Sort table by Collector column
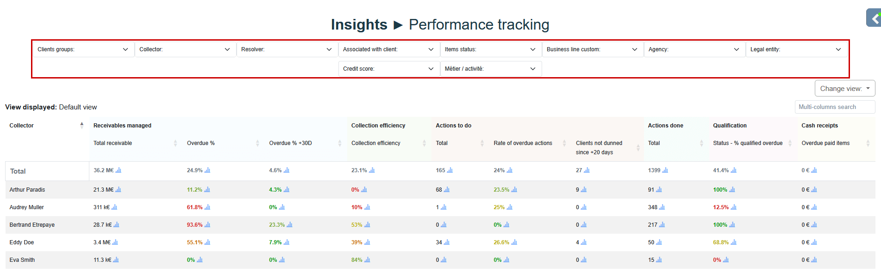The height and width of the screenshot is (272, 881). tap(82, 125)
